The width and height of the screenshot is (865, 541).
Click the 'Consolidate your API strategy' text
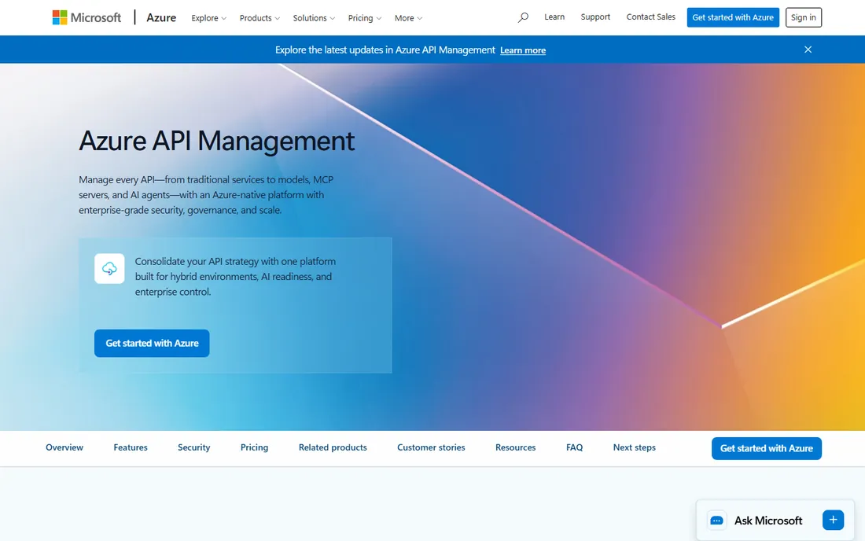(235, 276)
